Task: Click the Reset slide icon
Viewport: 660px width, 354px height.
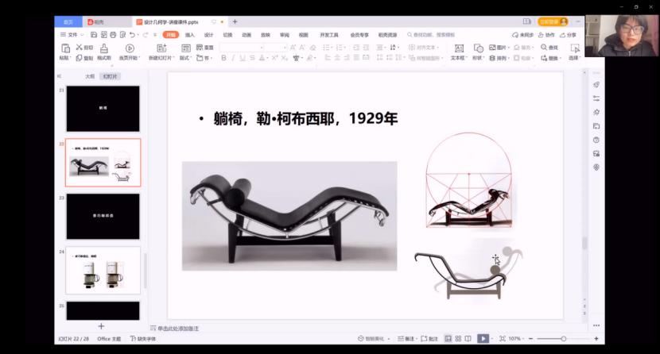Action: pos(200,48)
